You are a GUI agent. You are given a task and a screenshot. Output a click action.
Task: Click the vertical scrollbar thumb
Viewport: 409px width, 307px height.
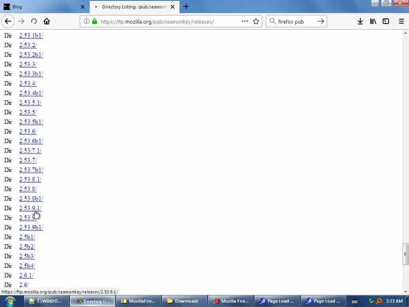pyautogui.click(x=405, y=254)
